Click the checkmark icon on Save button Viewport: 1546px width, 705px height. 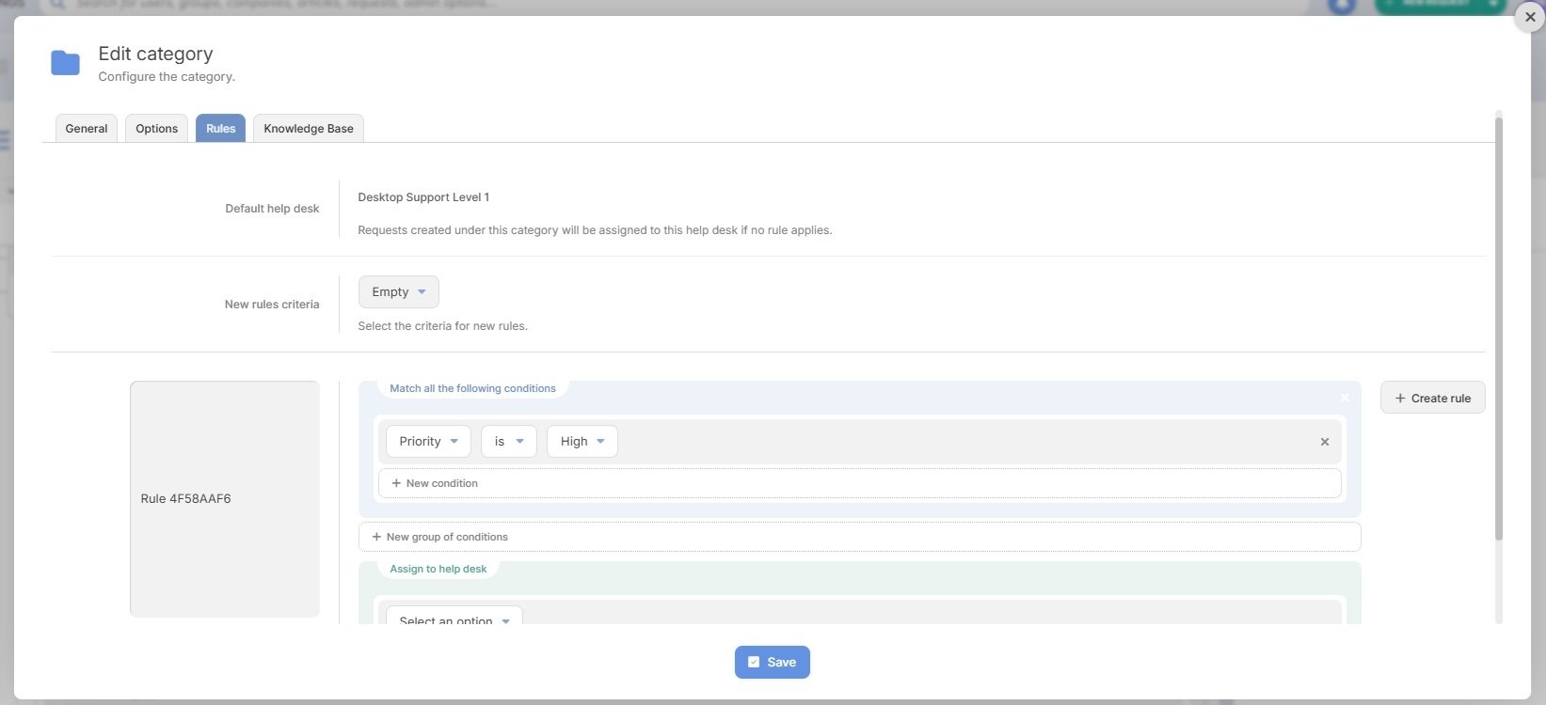coord(754,662)
